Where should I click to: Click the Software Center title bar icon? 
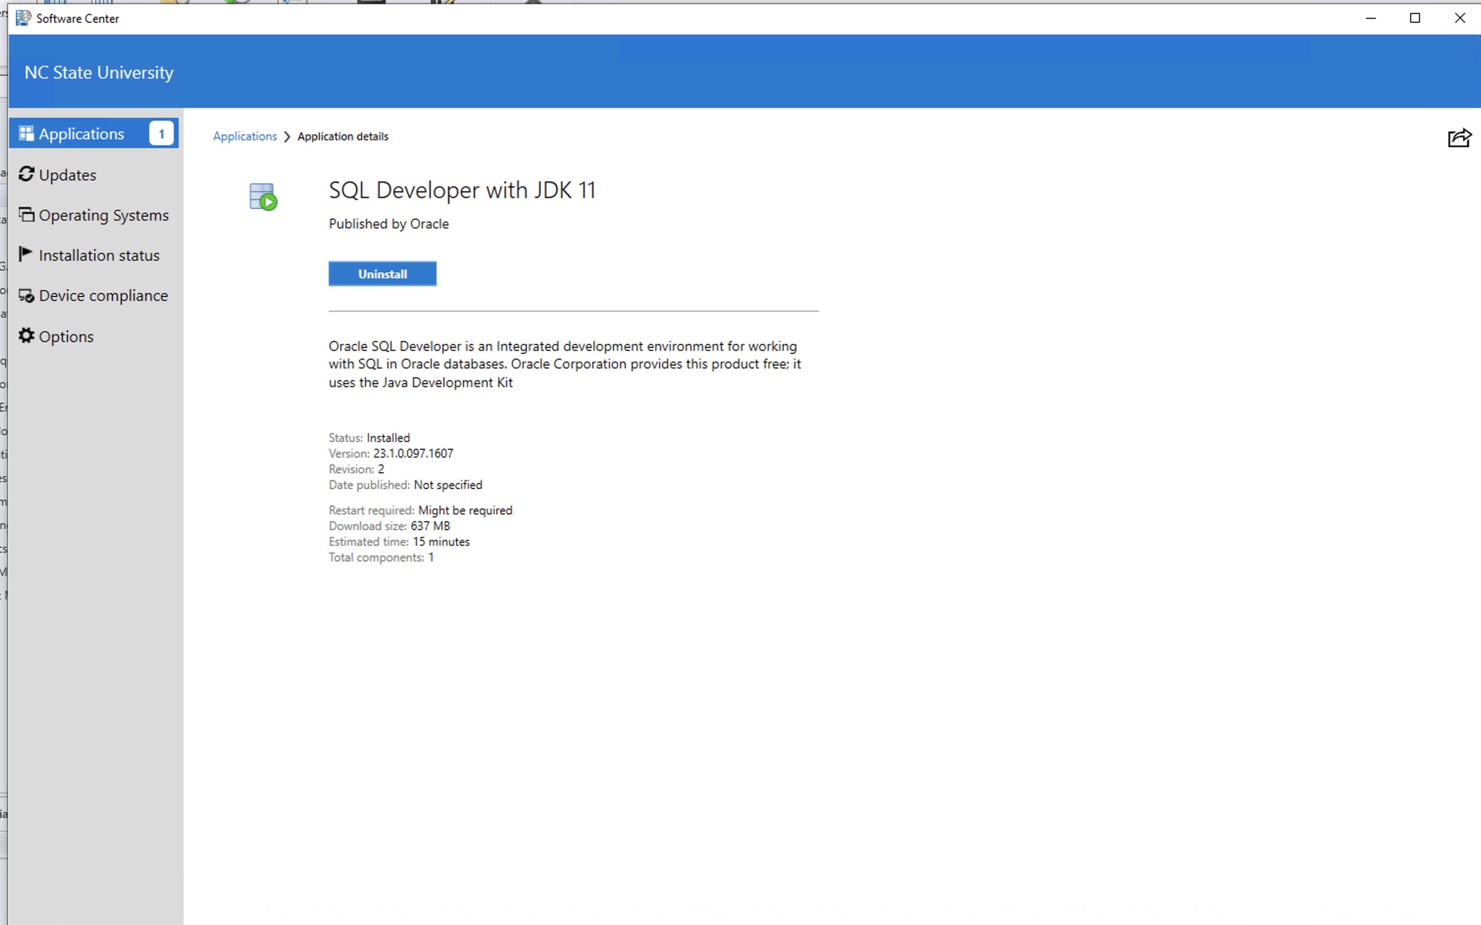coord(23,18)
